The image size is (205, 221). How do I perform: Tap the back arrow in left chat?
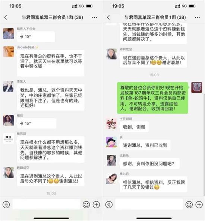coord(6,17)
